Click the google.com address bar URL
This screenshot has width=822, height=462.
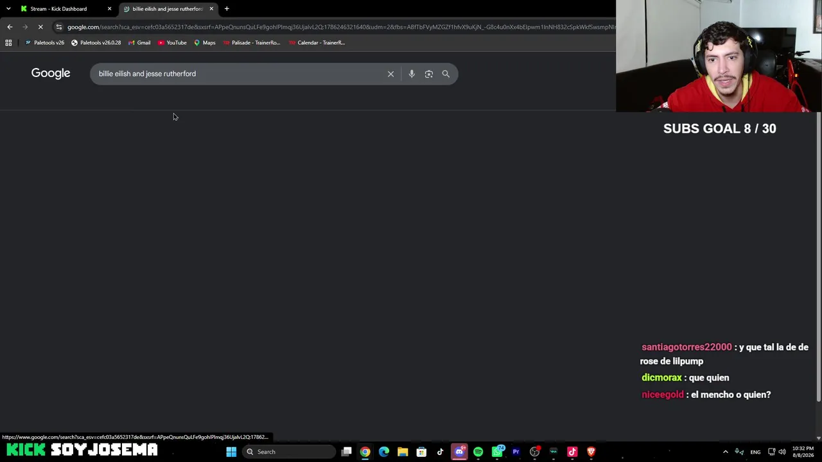coord(340,27)
